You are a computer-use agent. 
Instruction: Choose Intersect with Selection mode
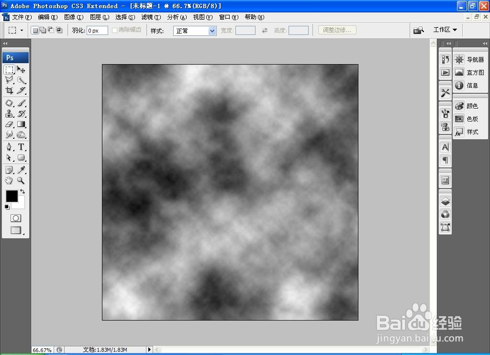click(x=59, y=30)
